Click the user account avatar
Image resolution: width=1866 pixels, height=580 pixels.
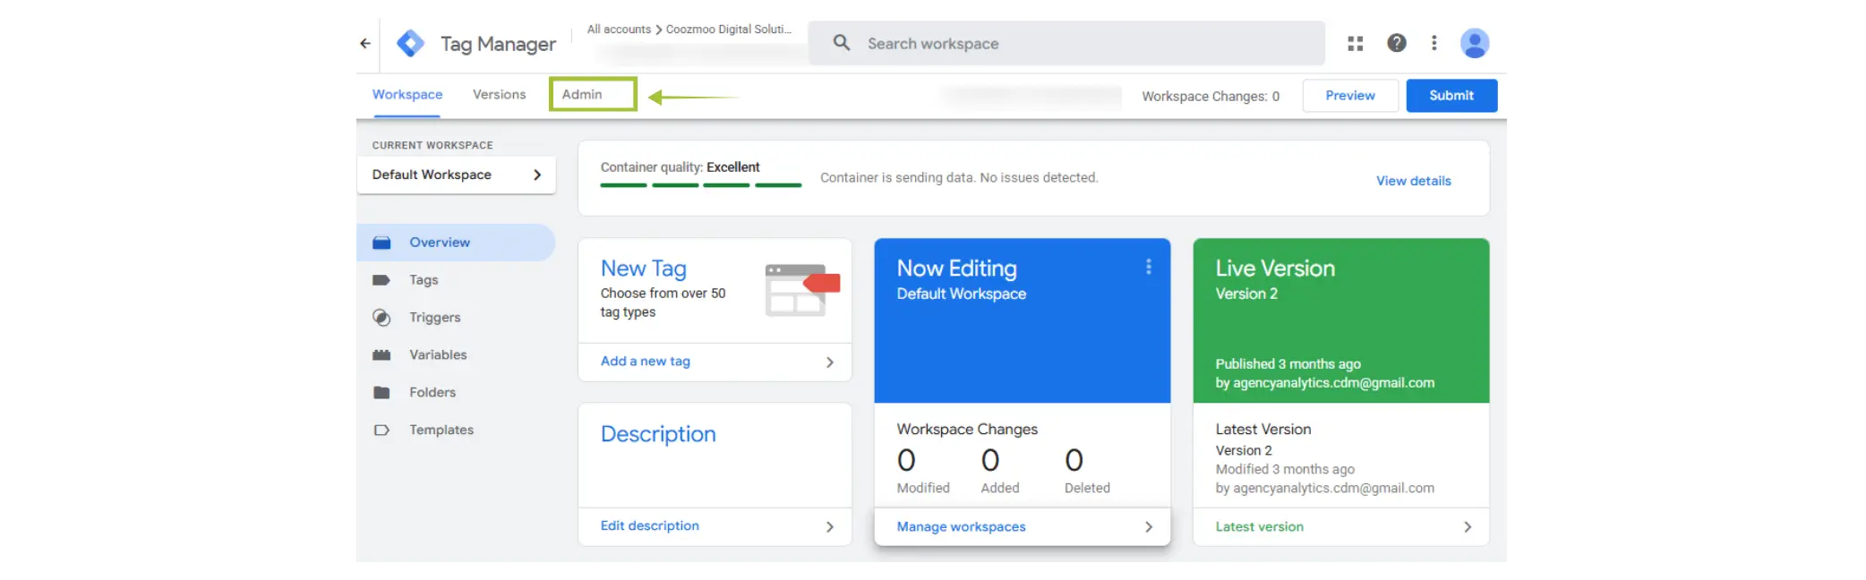pyautogui.click(x=1475, y=42)
